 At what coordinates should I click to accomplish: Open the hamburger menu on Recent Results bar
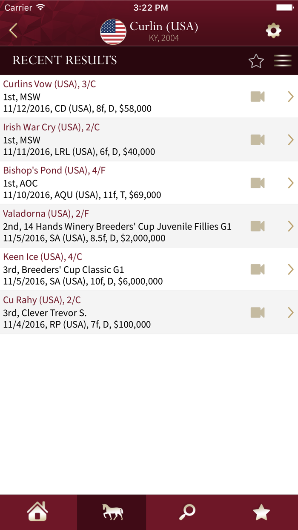point(283,60)
